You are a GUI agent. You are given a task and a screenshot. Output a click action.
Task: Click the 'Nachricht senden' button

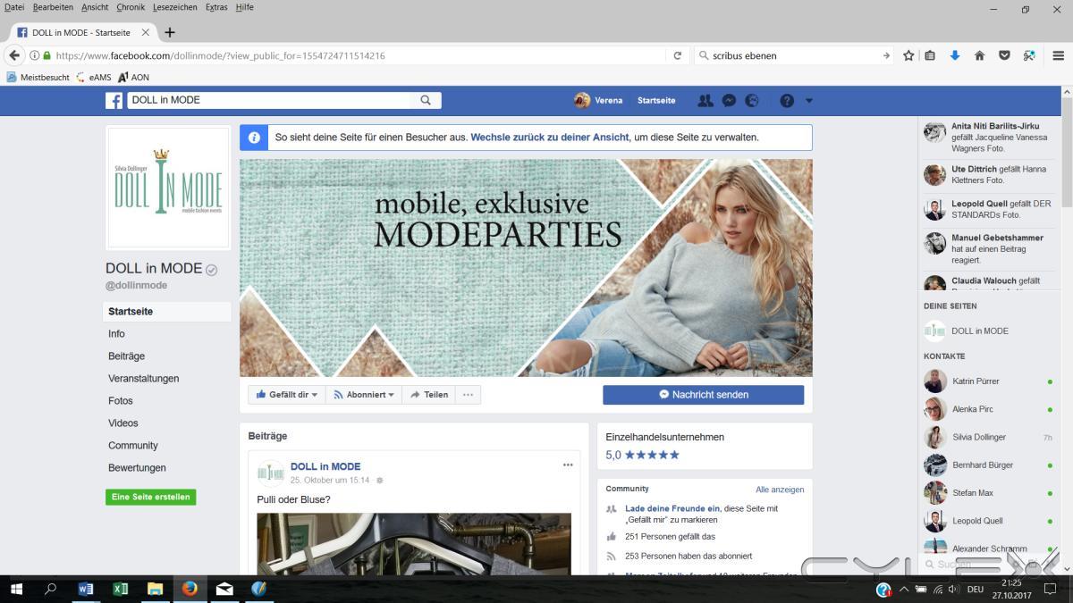(704, 395)
